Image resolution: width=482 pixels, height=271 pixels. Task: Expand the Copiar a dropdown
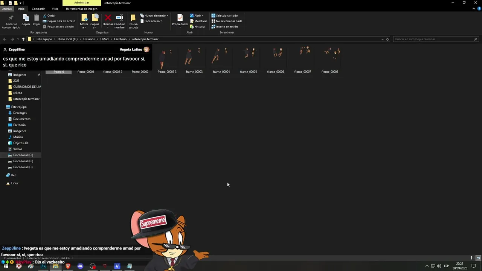(x=95, y=26)
